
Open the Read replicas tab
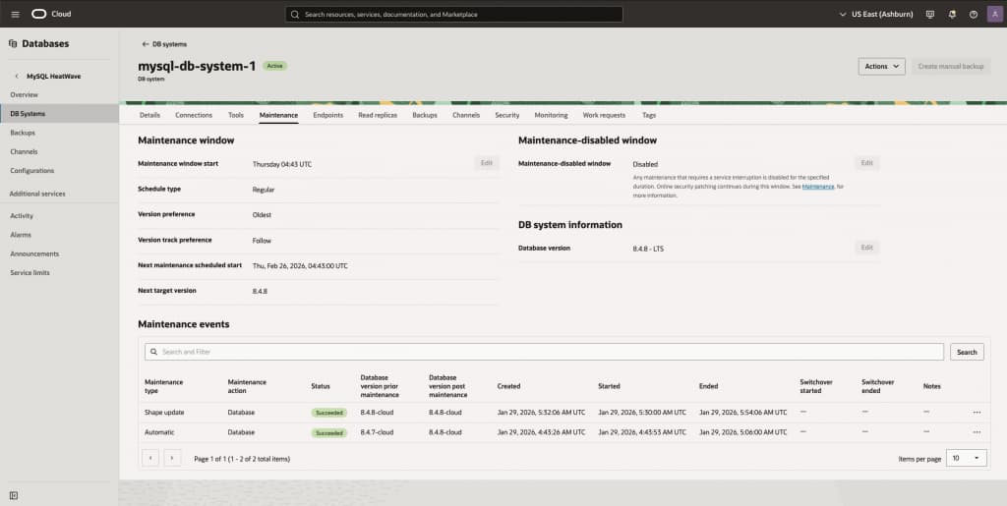click(378, 115)
